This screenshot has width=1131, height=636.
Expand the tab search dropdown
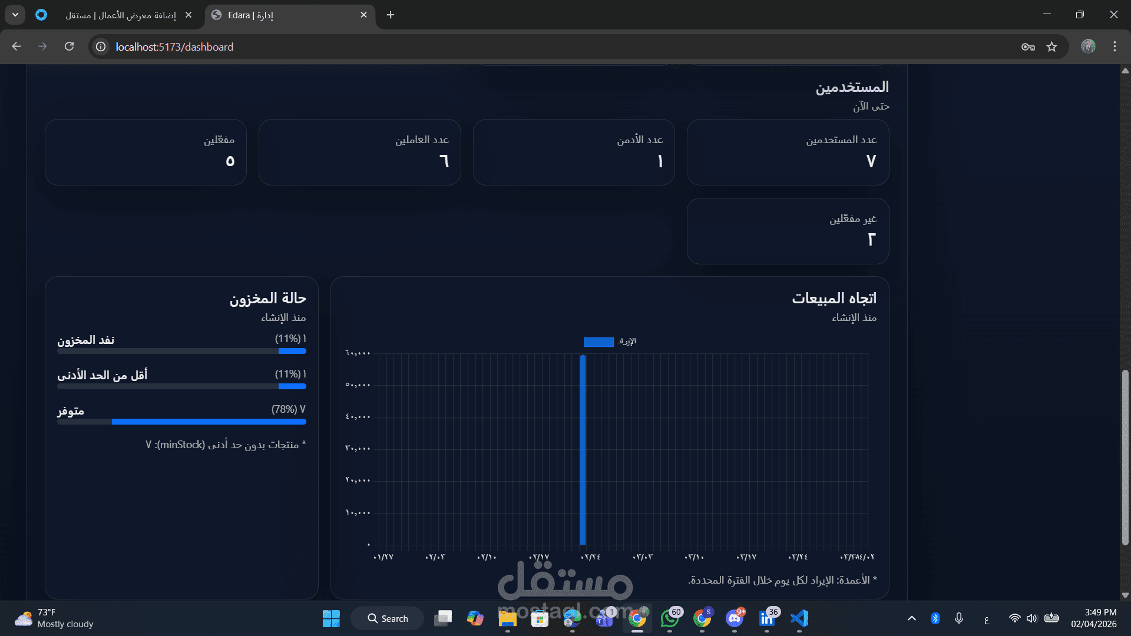pyautogui.click(x=15, y=15)
